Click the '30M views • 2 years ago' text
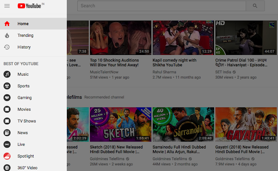The image size is (278, 171). coord(236,77)
